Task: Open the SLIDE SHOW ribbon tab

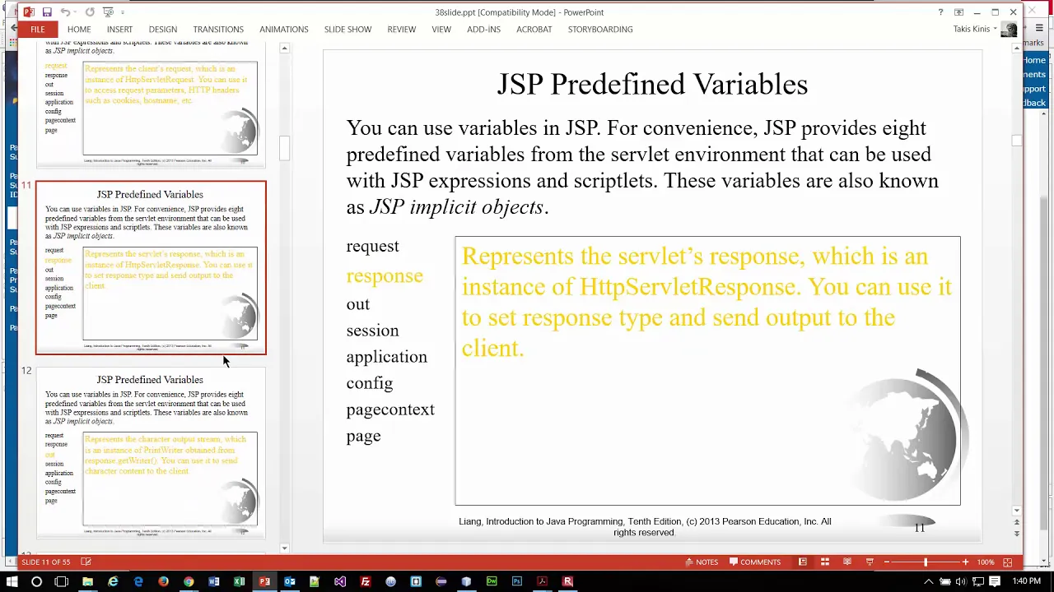Action: 347,30
